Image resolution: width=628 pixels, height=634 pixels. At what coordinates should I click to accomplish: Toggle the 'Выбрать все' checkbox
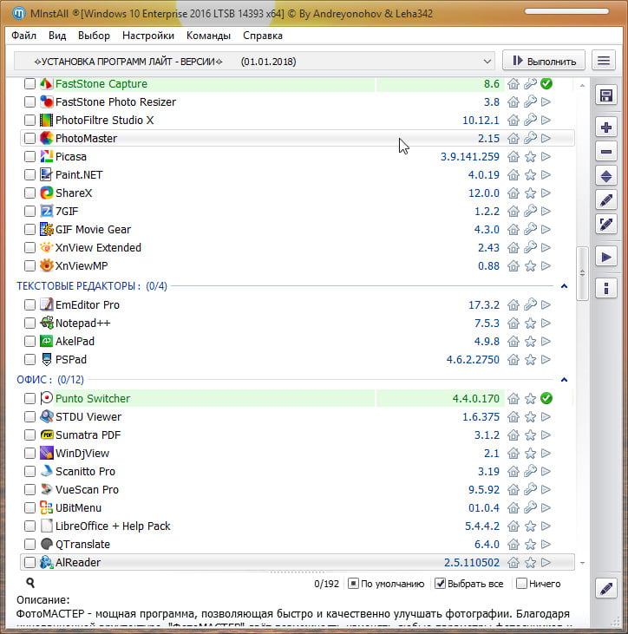pyautogui.click(x=441, y=584)
